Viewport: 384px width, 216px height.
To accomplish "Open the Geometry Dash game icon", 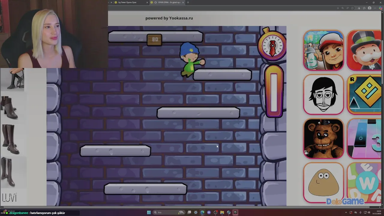I will [364, 94].
